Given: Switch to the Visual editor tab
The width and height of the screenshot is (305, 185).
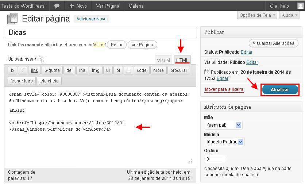Looking at the screenshot, I should click(163, 61).
